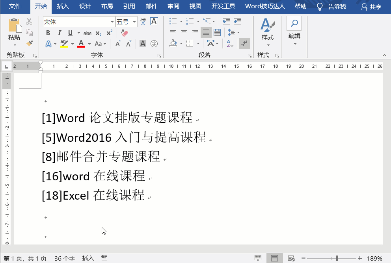Toggle justified alignment

pos(206,32)
